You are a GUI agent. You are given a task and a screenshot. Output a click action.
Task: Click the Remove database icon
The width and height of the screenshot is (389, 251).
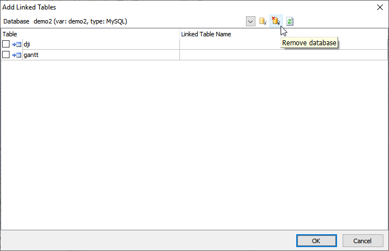276,21
